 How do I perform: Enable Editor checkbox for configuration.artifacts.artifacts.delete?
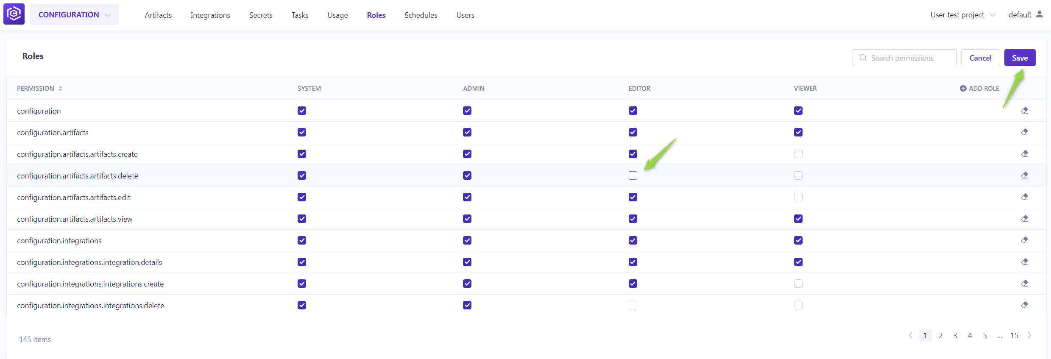coord(633,175)
